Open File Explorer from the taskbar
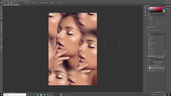This screenshot has height=96, width=171. pyautogui.click(x=38, y=95)
